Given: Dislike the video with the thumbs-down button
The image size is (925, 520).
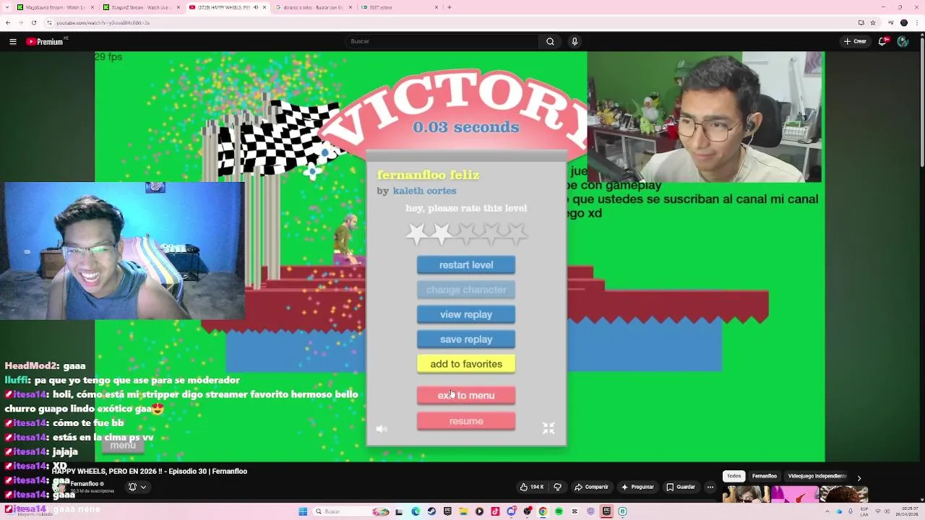Looking at the screenshot, I should [557, 487].
